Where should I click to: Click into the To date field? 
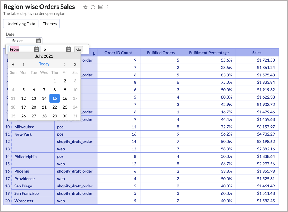point(53,49)
